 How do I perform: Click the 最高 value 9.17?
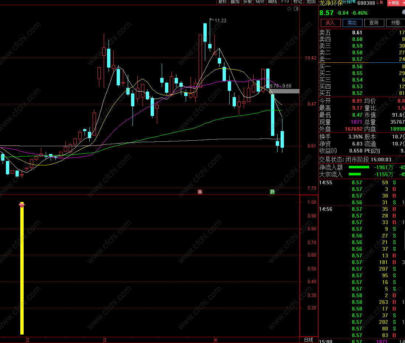pos(357,108)
